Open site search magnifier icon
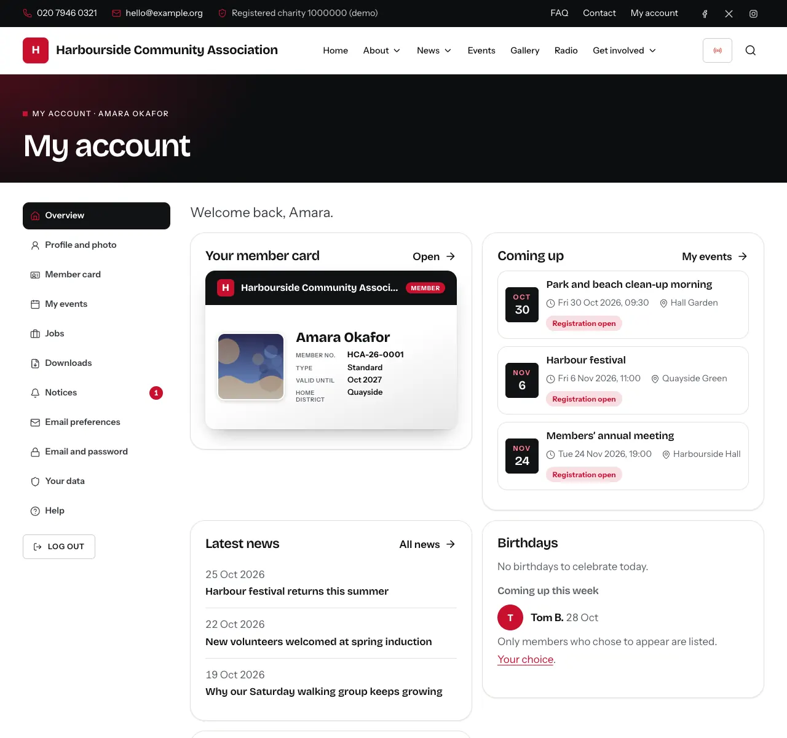The width and height of the screenshot is (787, 738). [x=751, y=50]
